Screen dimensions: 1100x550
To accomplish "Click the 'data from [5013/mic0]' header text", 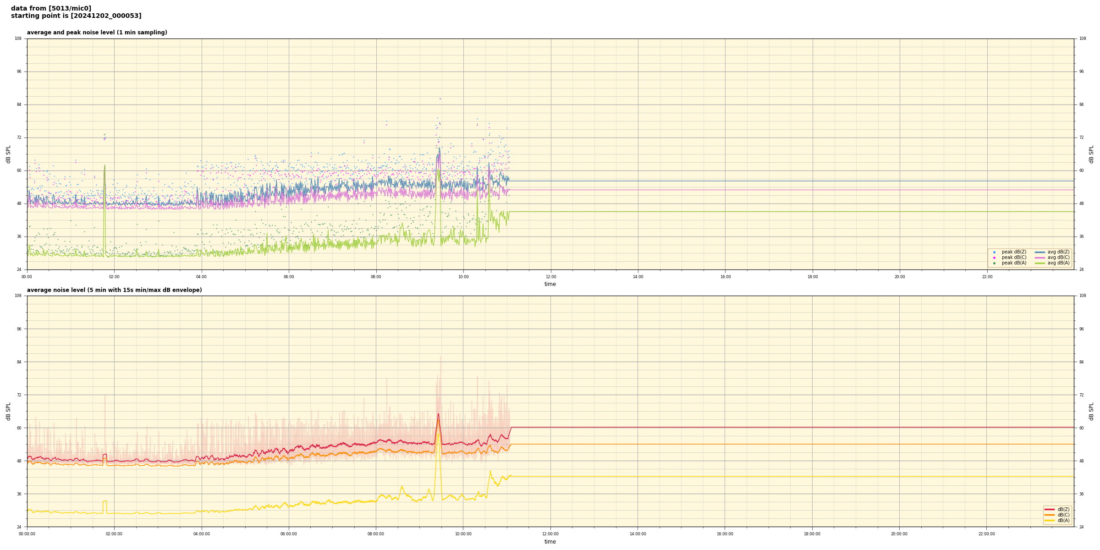I will (x=51, y=8).
